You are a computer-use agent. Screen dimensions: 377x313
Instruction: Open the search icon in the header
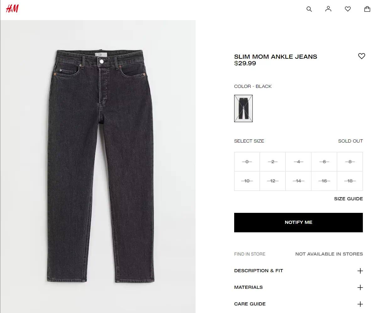pos(309,9)
